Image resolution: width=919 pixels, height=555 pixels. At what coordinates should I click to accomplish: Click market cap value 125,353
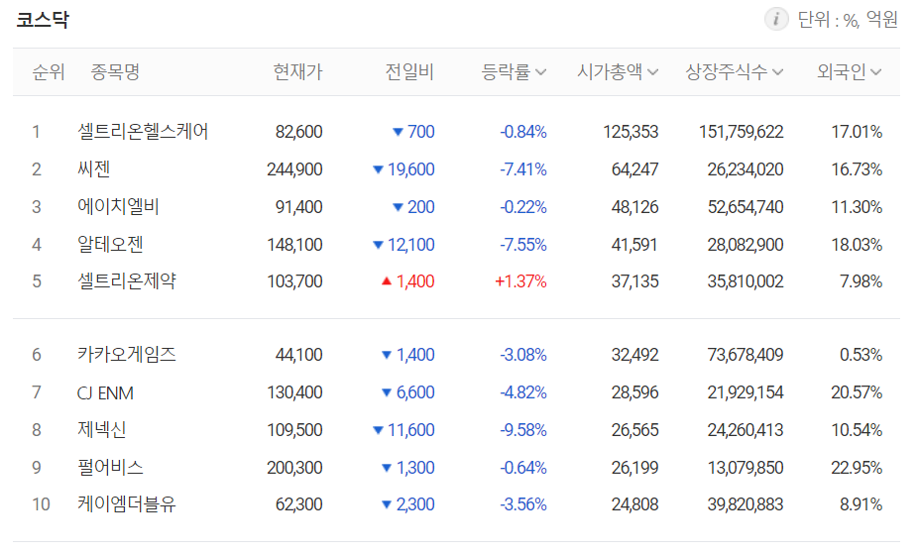[x=631, y=132]
